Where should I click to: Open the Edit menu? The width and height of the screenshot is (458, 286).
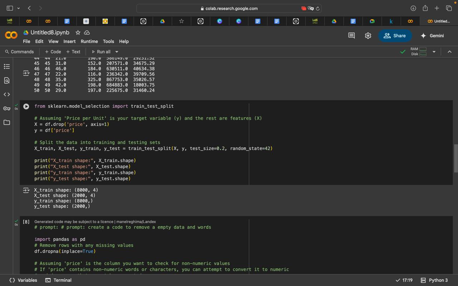[x=39, y=41]
